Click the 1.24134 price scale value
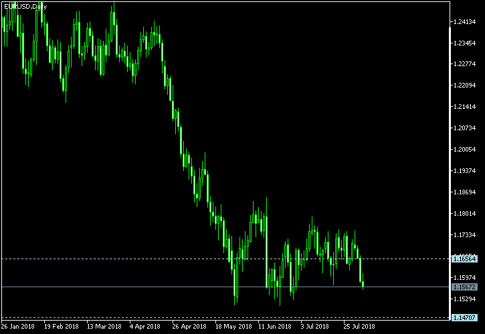The image size is (485, 334). 464,21
